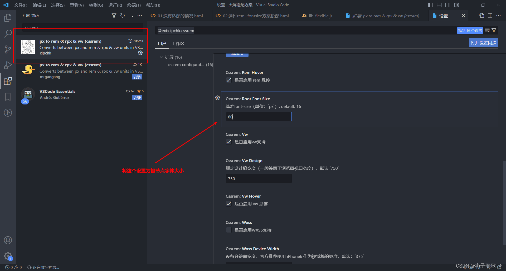Viewport: 506px width, 271px height.
Task: Customize layout icon in title bar
Action: (x=456, y=5)
